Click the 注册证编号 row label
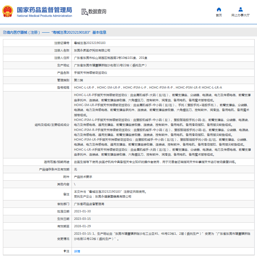 [x=61, y=43]
